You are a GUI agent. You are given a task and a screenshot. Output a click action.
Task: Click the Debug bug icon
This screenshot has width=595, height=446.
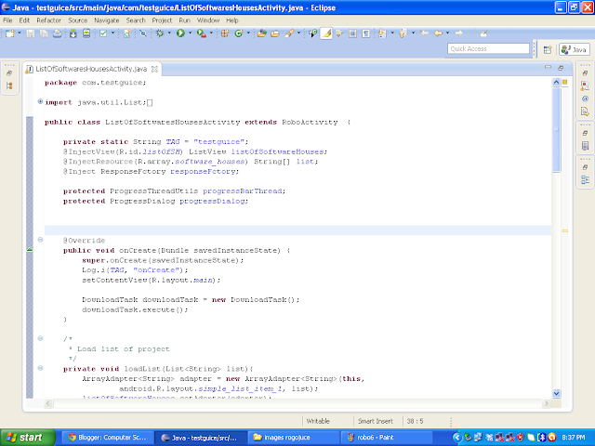coord(160,33)
